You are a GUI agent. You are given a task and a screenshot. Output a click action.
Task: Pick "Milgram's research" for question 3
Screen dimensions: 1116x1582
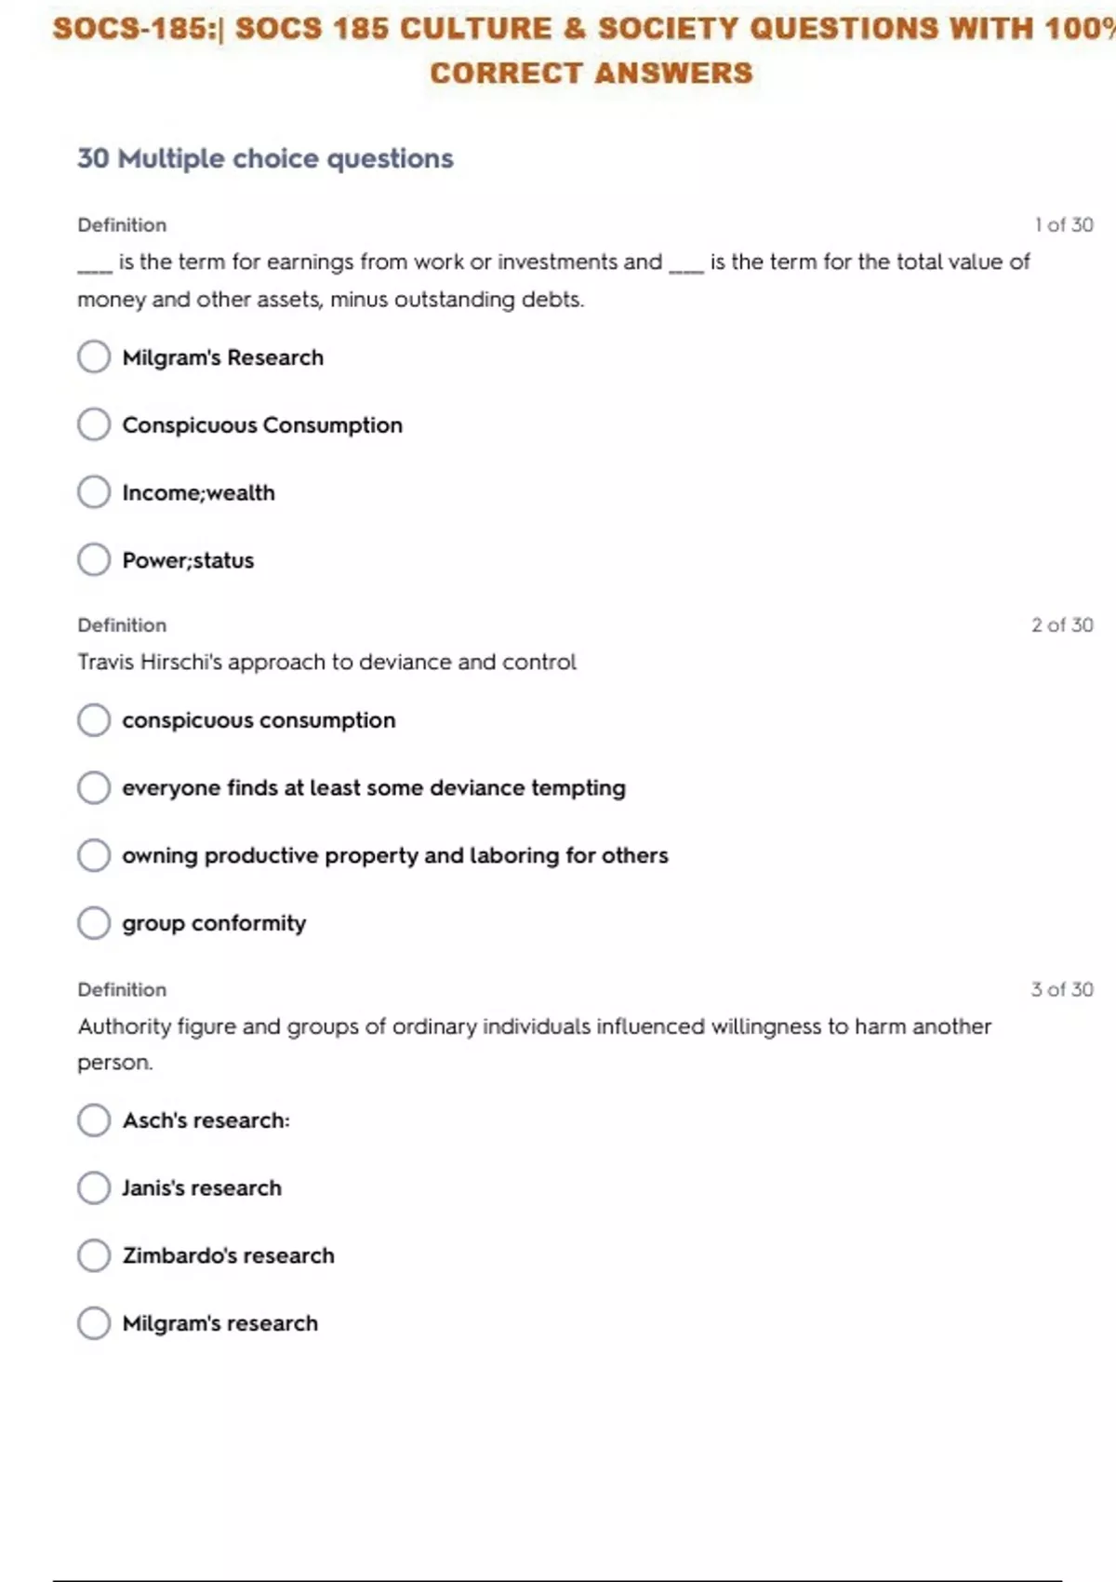pos(94,1323)
